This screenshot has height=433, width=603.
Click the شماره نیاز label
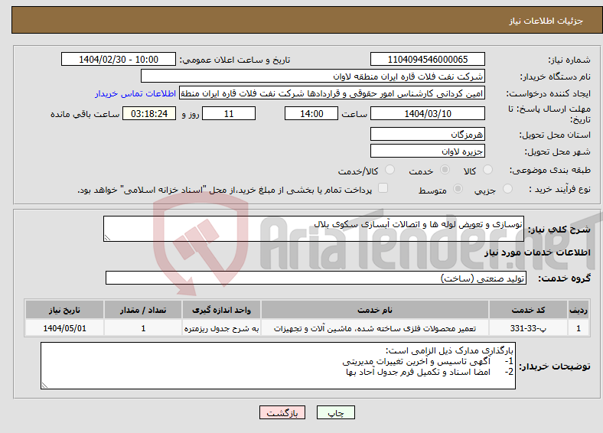(569, 60)
